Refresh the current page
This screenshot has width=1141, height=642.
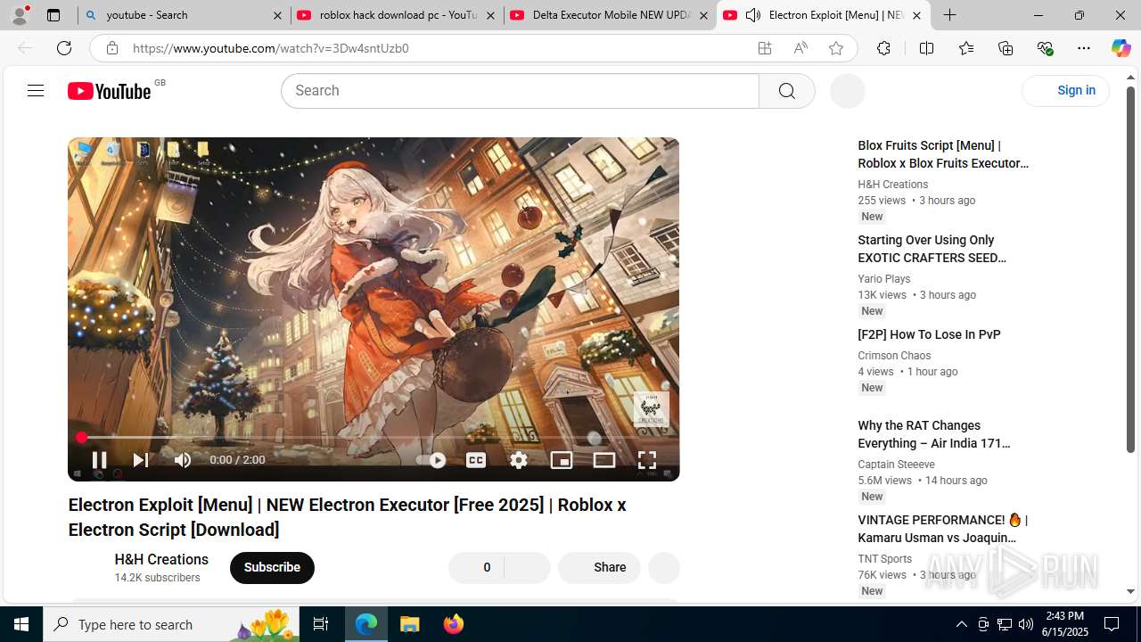(x=64, y=48)
